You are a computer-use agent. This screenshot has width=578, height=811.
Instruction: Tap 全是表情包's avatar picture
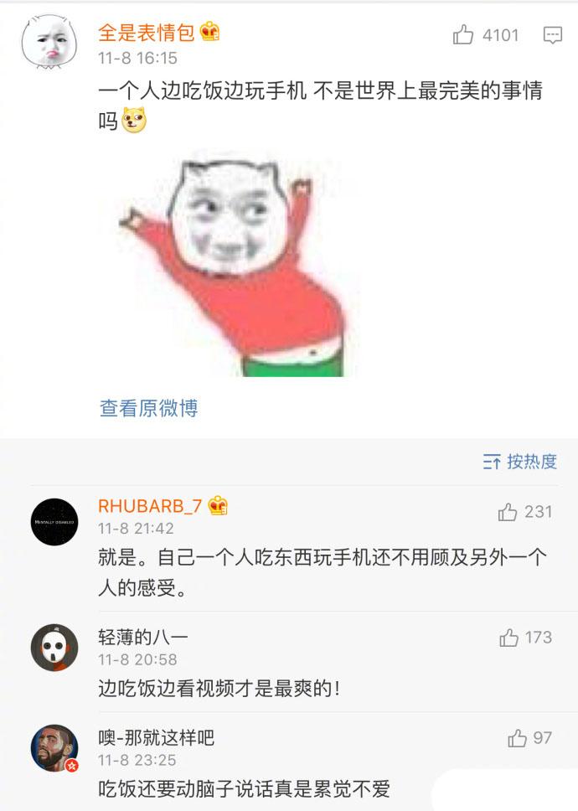[49, 41]
